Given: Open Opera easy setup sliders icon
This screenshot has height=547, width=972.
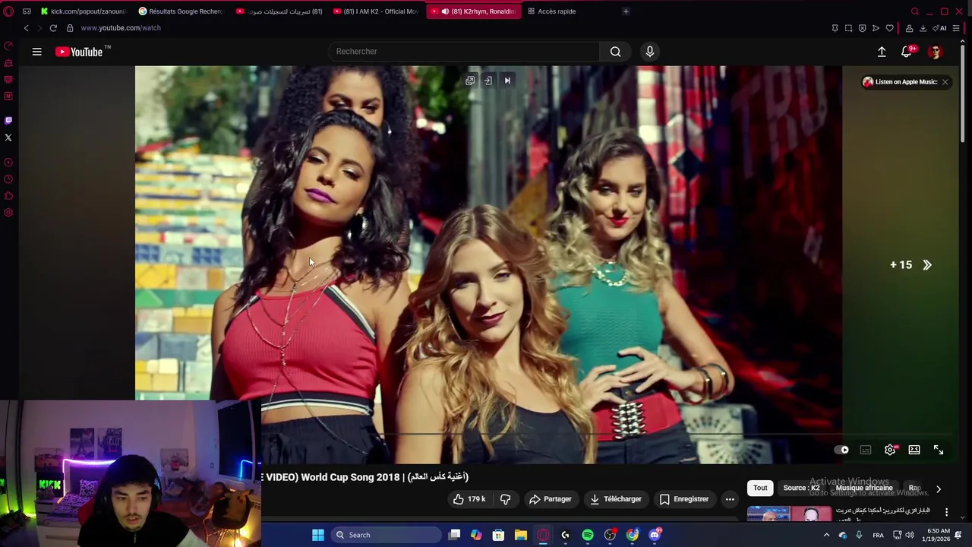Looking at the screenshot, I should point(956,28).
